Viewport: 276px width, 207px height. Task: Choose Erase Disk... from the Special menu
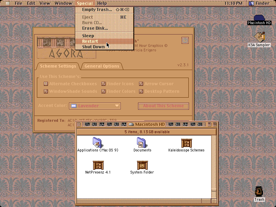(105, 28)
